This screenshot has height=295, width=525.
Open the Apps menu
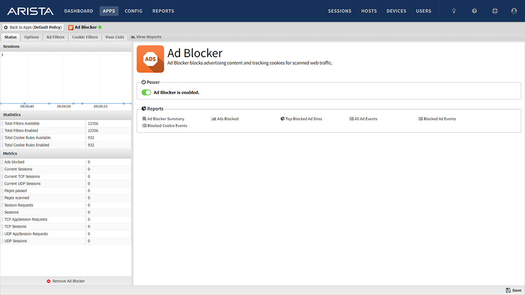pos(109,11)
